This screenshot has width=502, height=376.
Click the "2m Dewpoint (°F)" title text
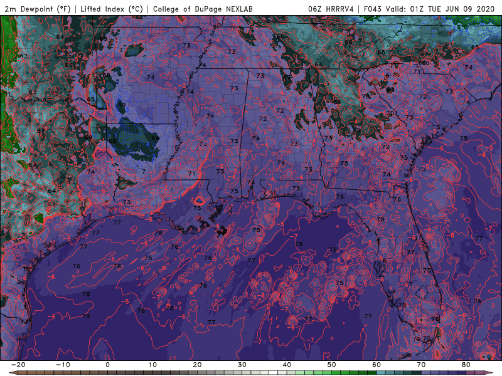click(x=38, y=9)
